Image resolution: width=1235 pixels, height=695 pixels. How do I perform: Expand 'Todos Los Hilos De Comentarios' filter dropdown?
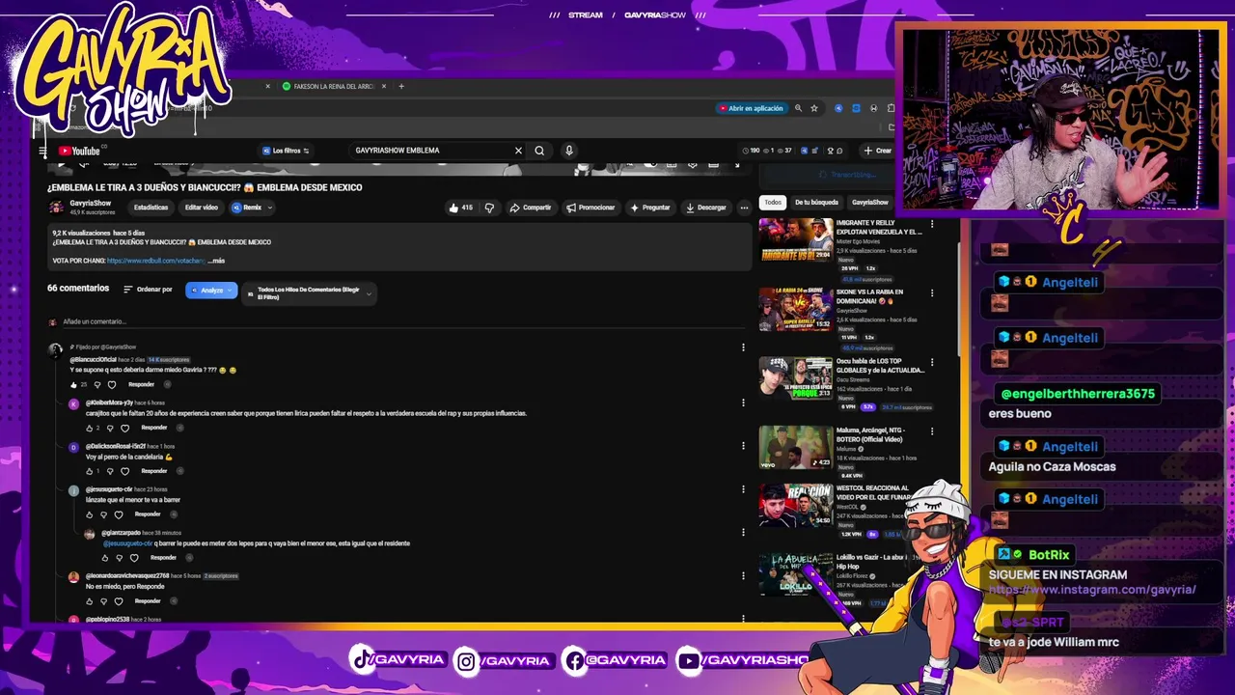coord(309,293)
